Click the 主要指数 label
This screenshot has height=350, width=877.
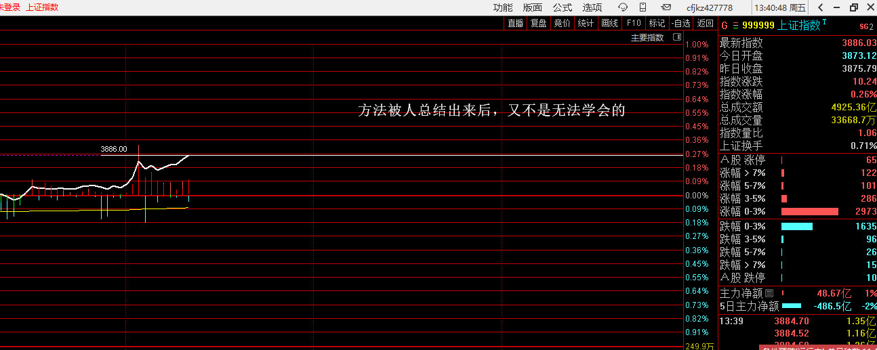coord(647,38)
